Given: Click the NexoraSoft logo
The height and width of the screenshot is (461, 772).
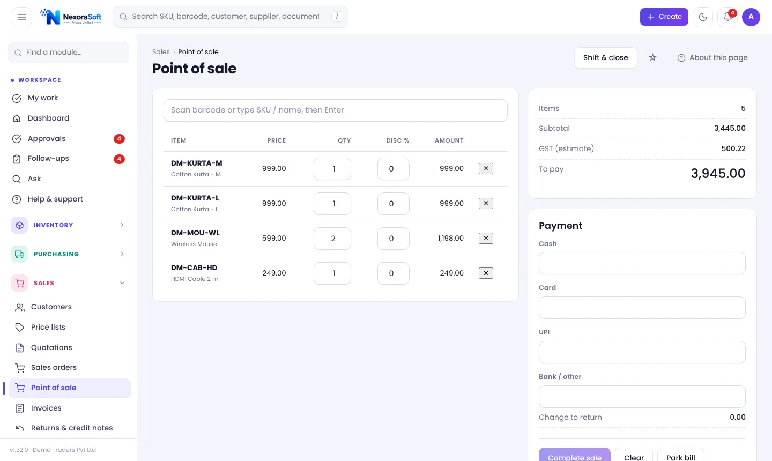Looking at the screenshot, I should (71, 17).
